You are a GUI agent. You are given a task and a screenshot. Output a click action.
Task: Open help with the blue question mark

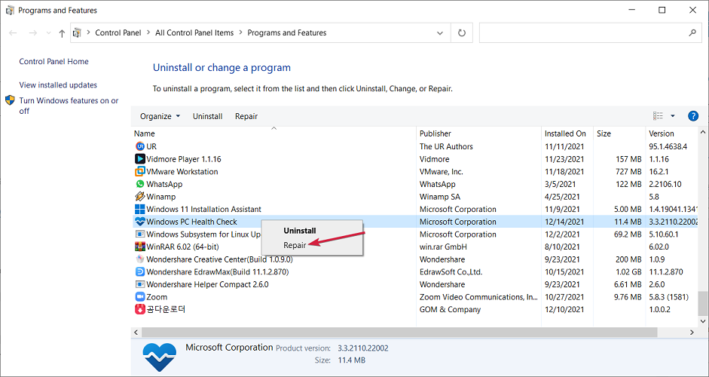tap(693, 116)
